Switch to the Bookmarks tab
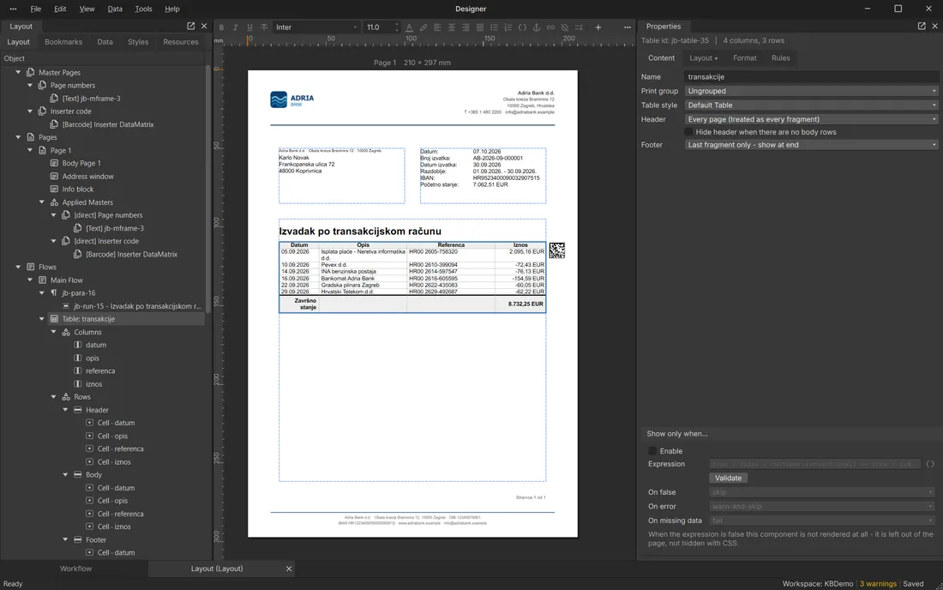This screenshot has height=590, width=943. coord(63,42)
